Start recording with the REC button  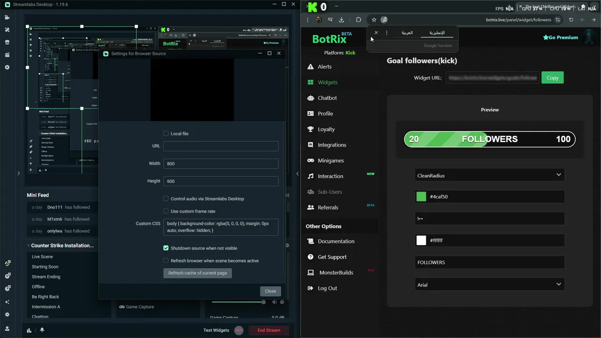pos(239,330)
